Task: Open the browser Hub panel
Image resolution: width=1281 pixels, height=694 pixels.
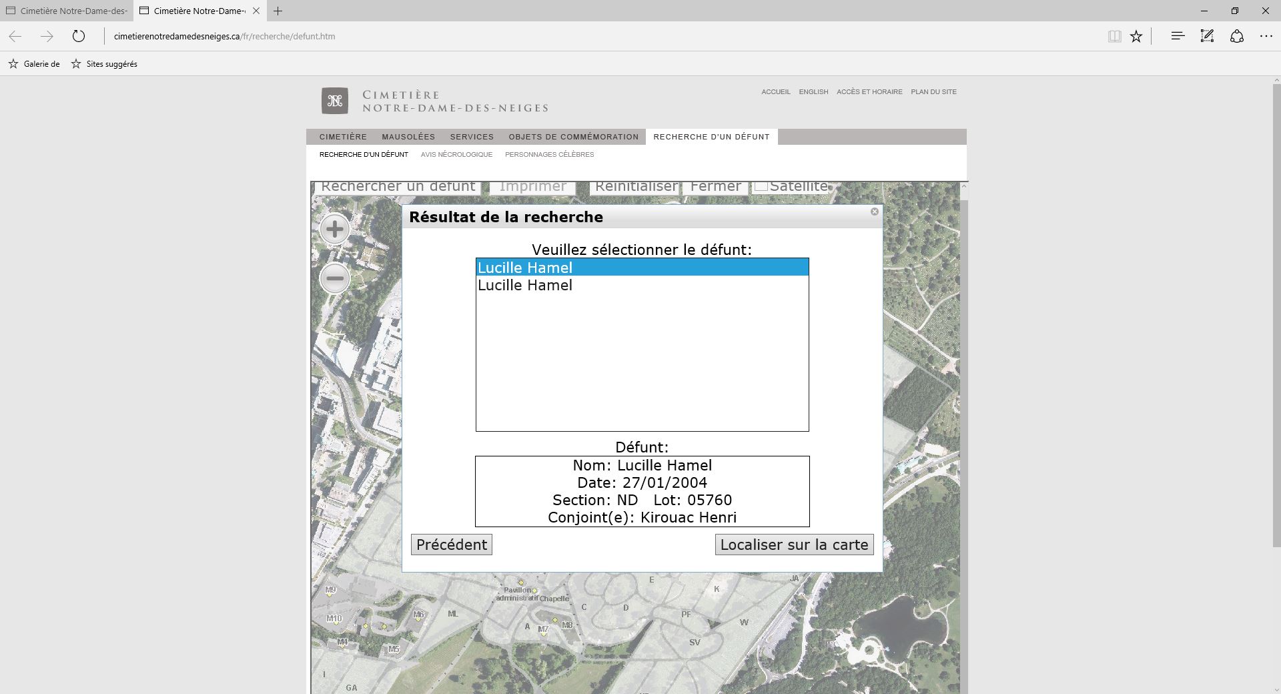Action: (x=1178, y=36)
